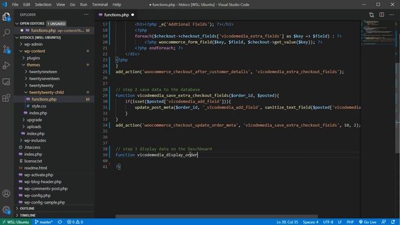
Task: Change file encoding UTF-8
Action: (328, 222)
